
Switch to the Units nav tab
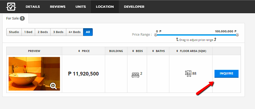(x=81, y=7)
